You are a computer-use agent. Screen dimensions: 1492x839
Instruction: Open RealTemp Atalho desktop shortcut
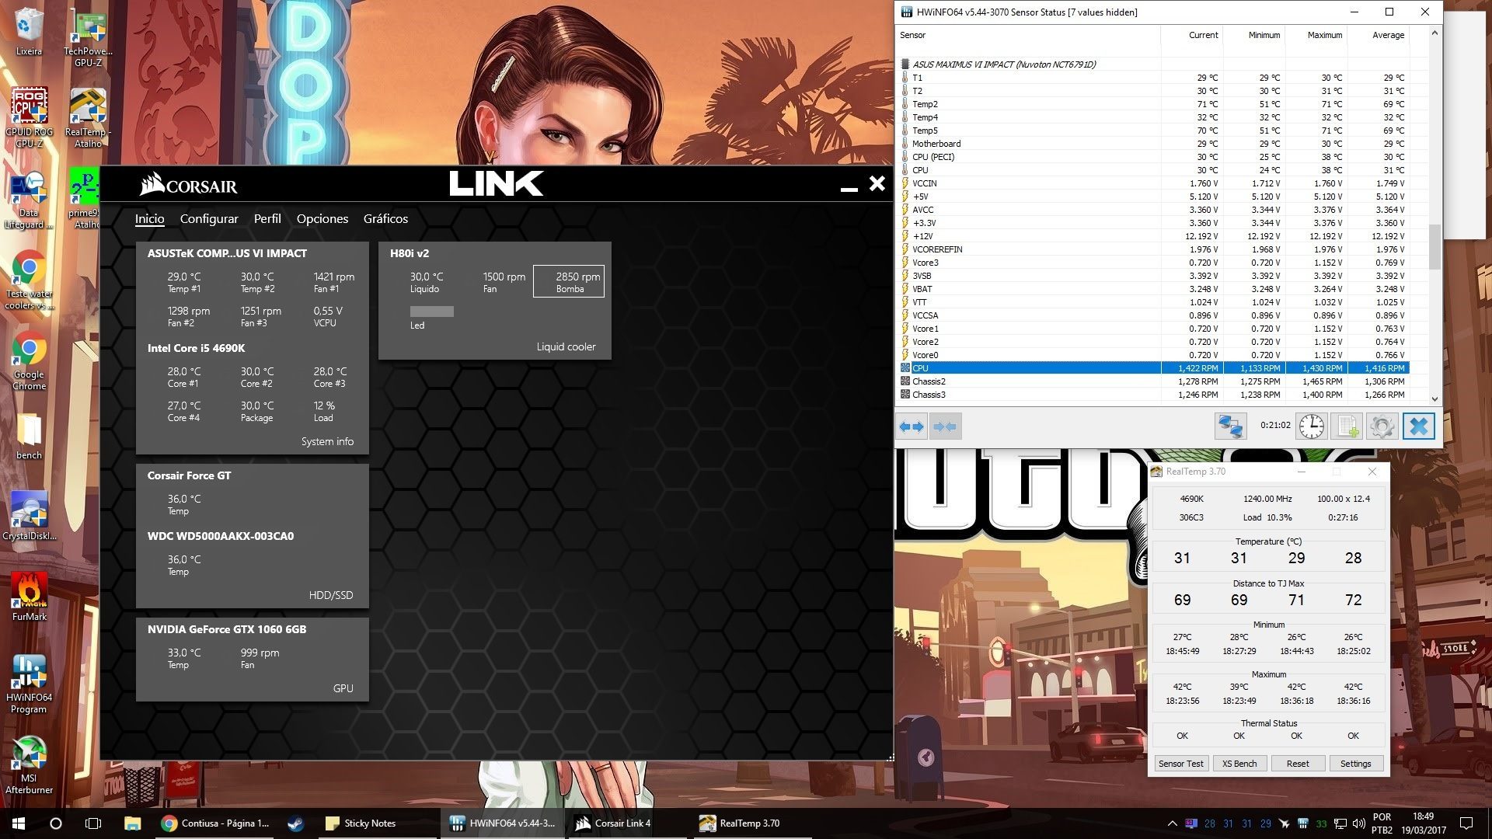(88, 117)
